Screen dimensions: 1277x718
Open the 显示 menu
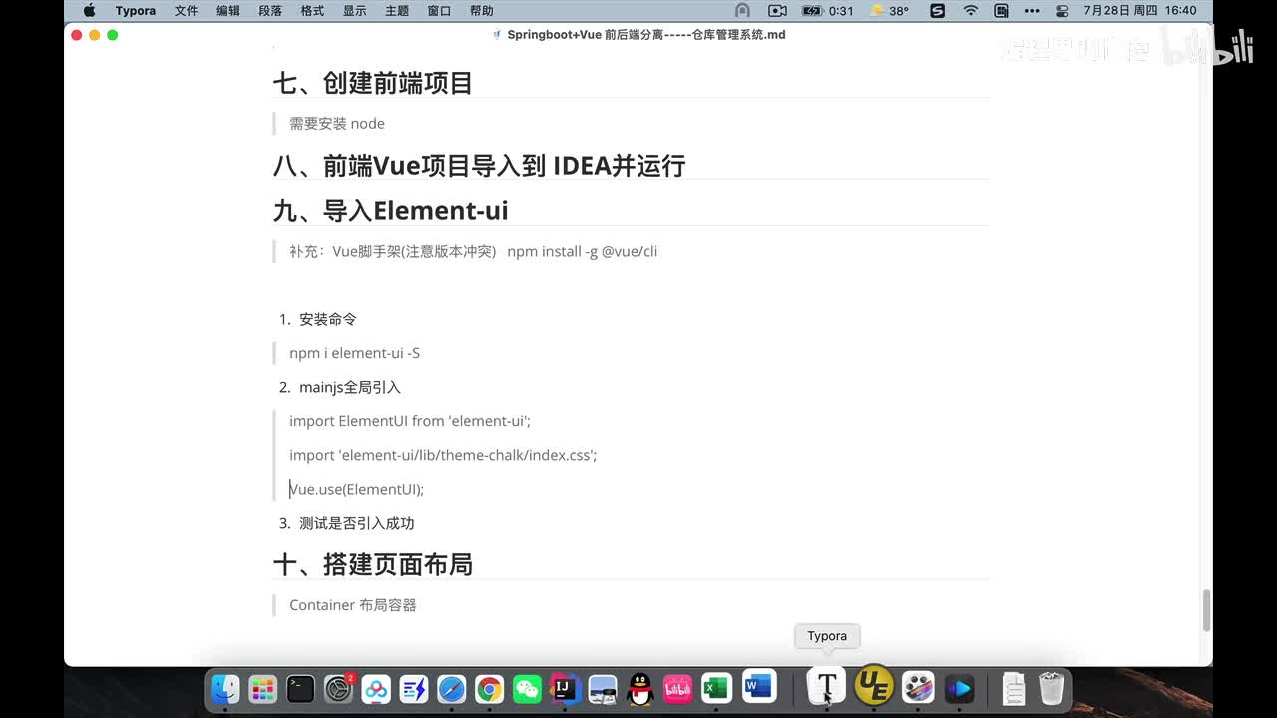[354, 11]
